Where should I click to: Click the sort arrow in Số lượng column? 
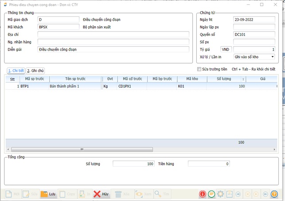(243, 79)
